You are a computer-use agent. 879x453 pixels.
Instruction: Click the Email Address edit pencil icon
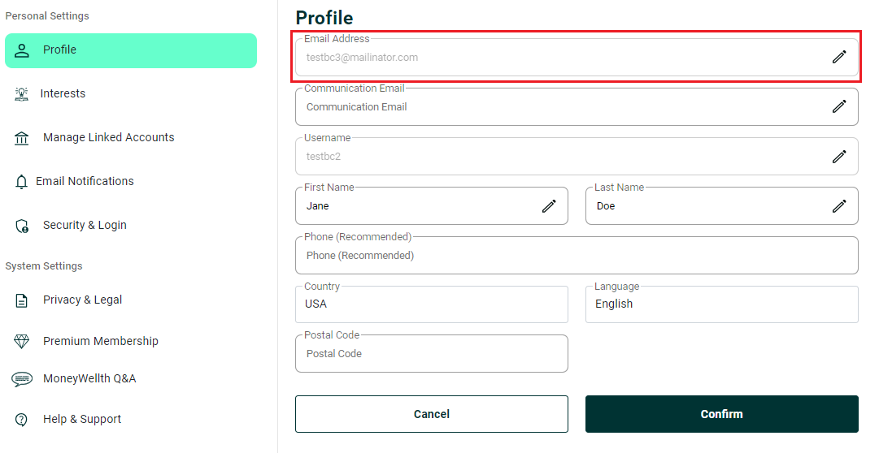point(839,57)
